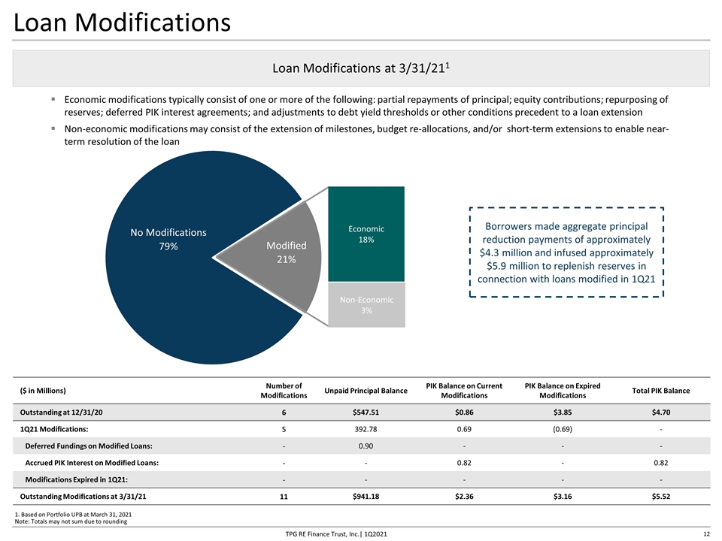Pick the light gray "Non-Economic 3%" bar segment
This screenshot has width=722, height=541.
coord(366,304)
